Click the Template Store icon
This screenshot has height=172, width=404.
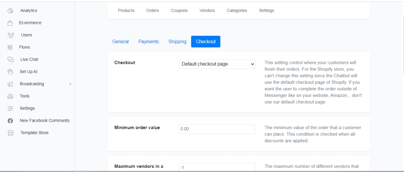coord(11,133)
